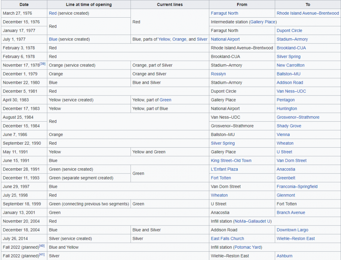Open the Addison Road link
341x260 pixels.
(x=290, y=83)
